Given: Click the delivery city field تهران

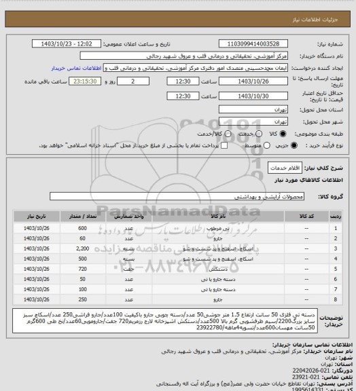Looking at the screenshot, I should (253, 122).
